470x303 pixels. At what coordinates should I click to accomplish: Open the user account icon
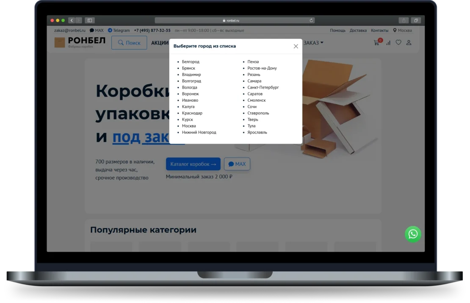point(409,43)
